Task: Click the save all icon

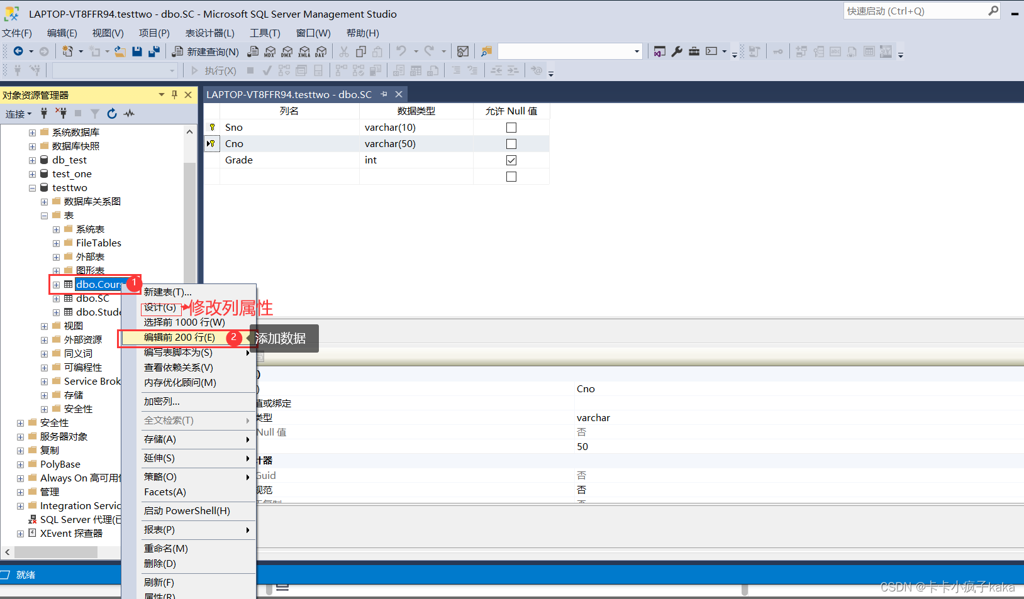Action: click(154, 52)
